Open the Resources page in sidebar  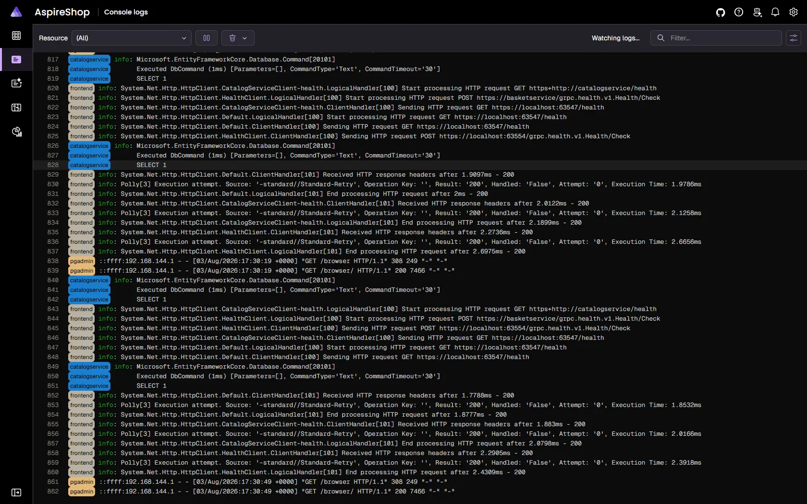pos(16,36)
